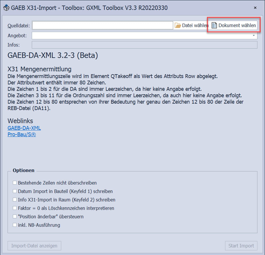Follow the Pro-Bau/S® weblink
This screenshot has width=265, height=255.
pyautogui.click(x=22, y=134)
